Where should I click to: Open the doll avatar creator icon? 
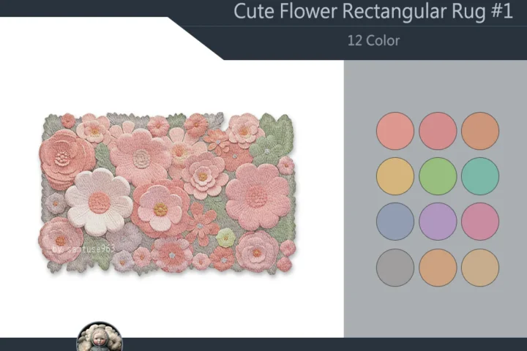click(100, 336)
